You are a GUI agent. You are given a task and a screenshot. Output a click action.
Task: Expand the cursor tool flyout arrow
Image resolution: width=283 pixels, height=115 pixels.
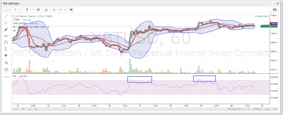(9, 10)
